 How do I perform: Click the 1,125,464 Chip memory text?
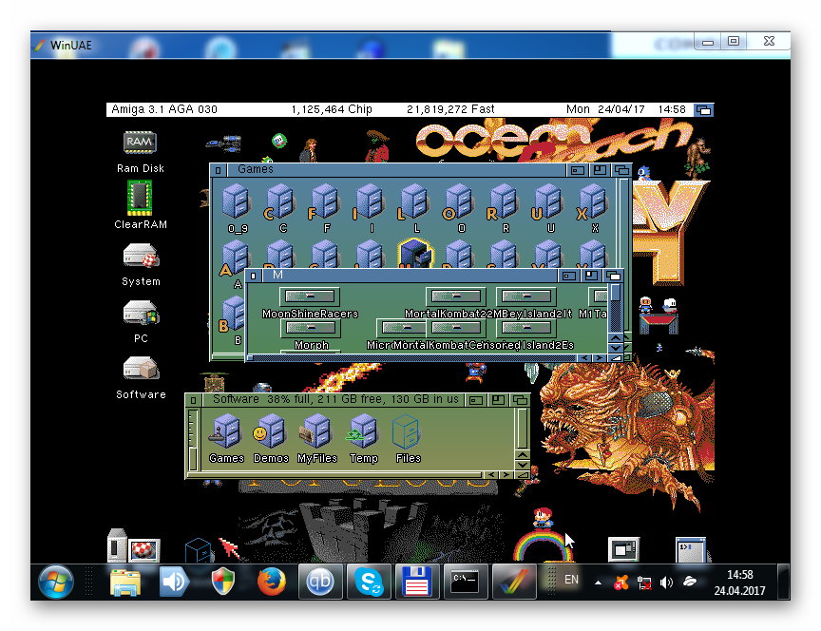click(x=332, y=109)
